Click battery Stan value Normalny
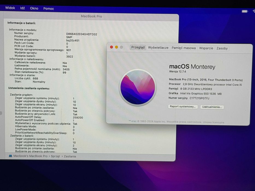The image size is (255, 191). (x=39, y=82)
